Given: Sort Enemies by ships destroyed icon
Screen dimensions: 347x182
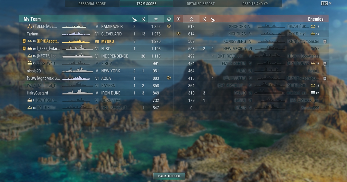Looking at the screenshot, I should tap(213, 19).
